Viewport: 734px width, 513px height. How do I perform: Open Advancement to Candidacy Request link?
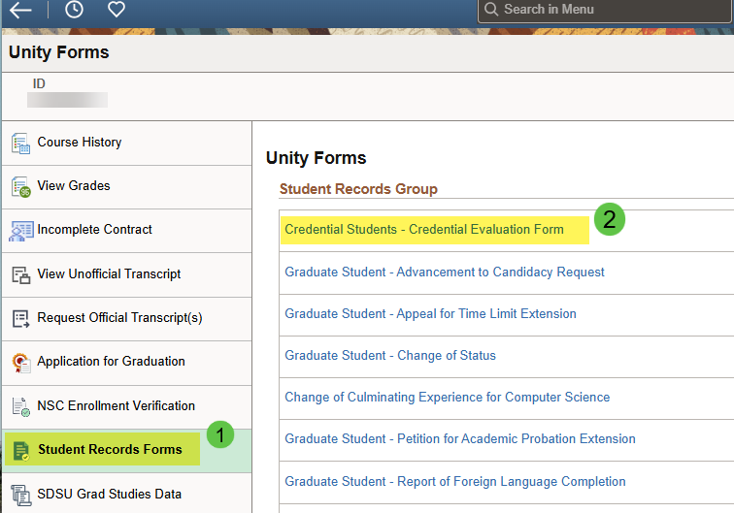click(x=445, y=273)
